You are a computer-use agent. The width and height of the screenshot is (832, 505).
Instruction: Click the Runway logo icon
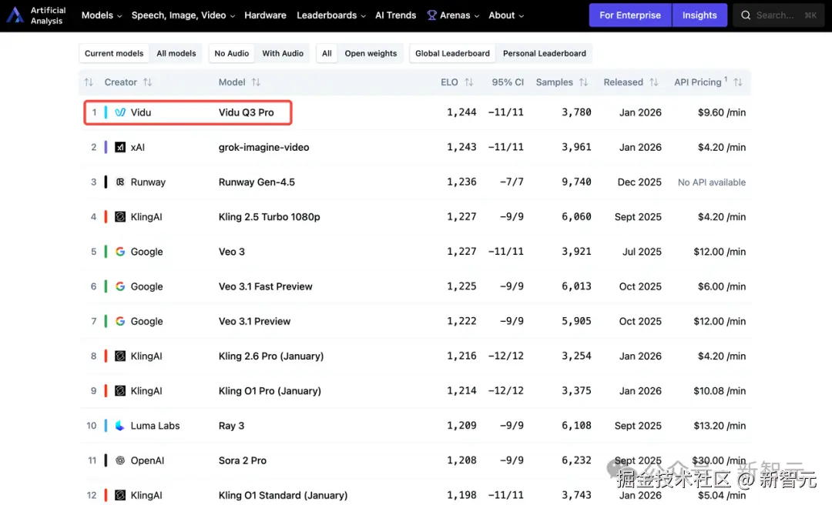point(120,182)
